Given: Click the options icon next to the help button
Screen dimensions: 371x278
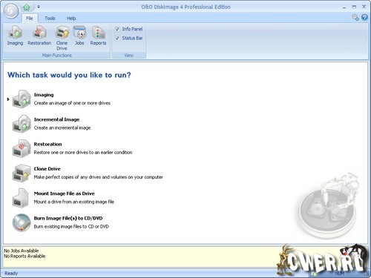Looking at the screenshot, I should 355,17.
